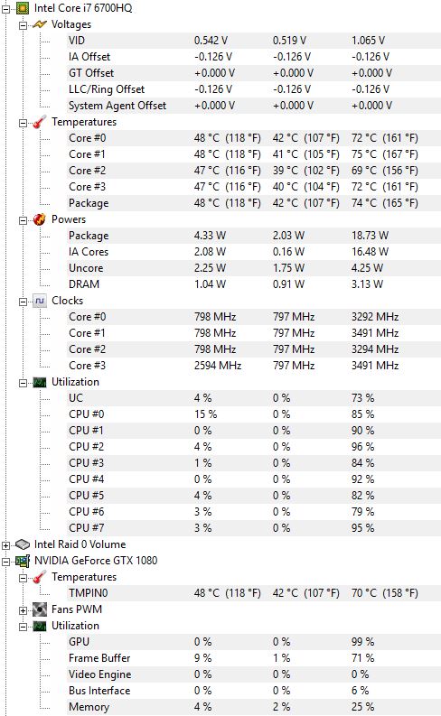
Task: Collapse the Voltages section
Action: coord(23,24)
